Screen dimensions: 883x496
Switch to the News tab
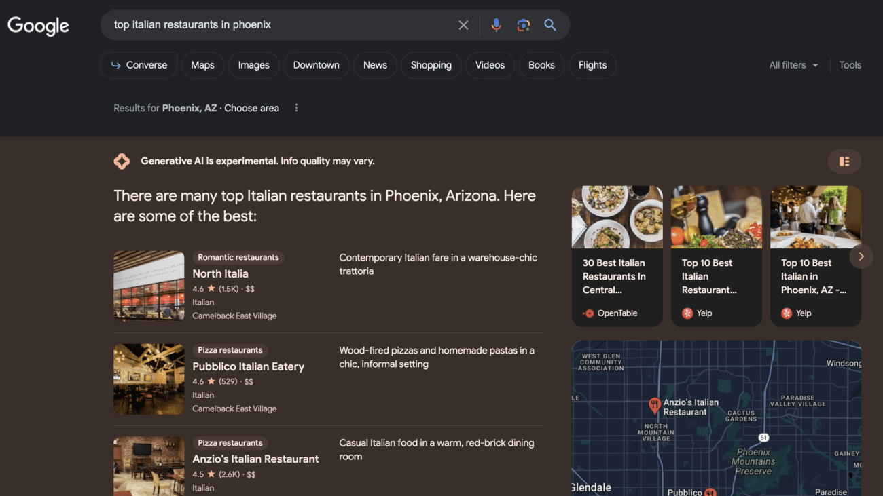point(375,65)
